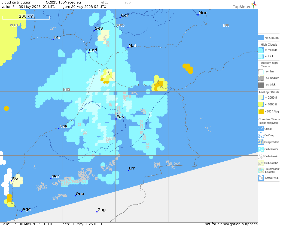Click the 200 km scale bar
The height and width of the screenshot is (226, 283).
tap(26, 17)
